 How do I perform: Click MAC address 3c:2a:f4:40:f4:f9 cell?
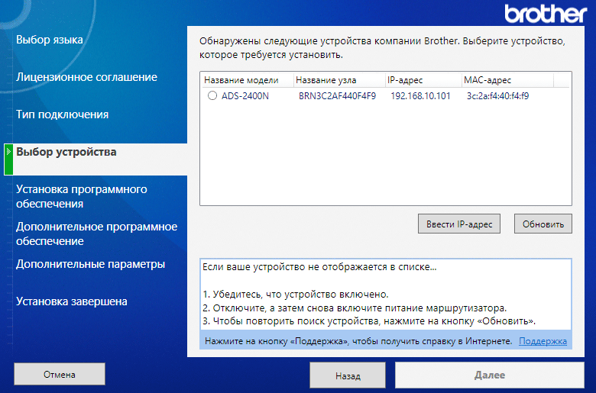tap(497, 95)
